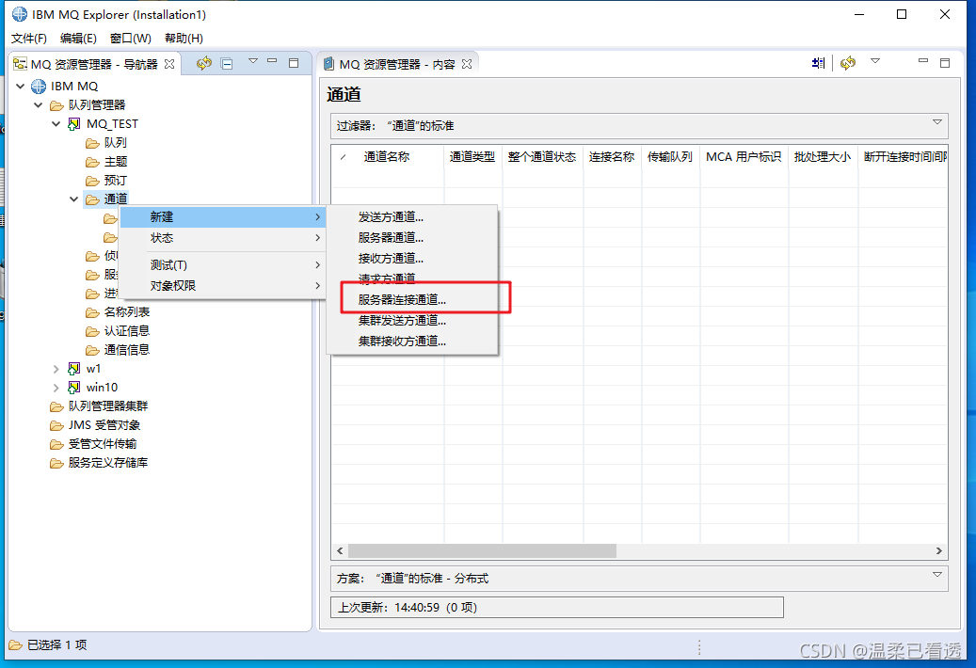Viewport: 976px width, 668px height.
Task: Maximize the navigator panel
Action: (x=294, y=63)
